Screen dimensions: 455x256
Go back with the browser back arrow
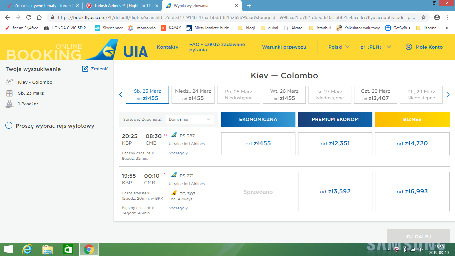[7, 17]
